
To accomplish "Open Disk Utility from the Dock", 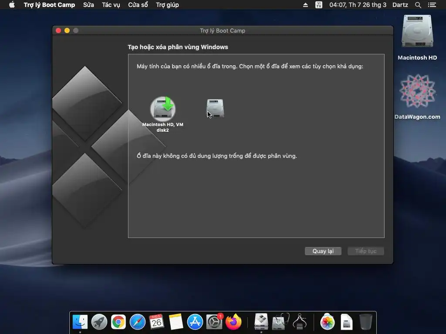I will point(280,322).
